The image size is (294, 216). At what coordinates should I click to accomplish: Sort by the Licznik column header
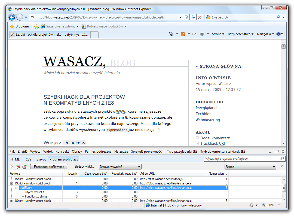pos(71,174)
